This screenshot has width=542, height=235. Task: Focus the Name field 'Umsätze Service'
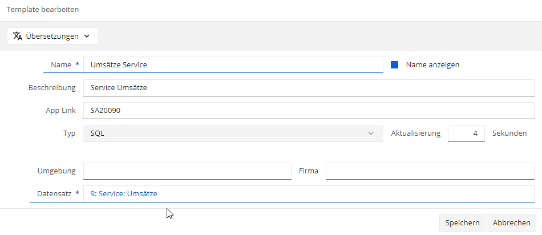click(233, 64)
